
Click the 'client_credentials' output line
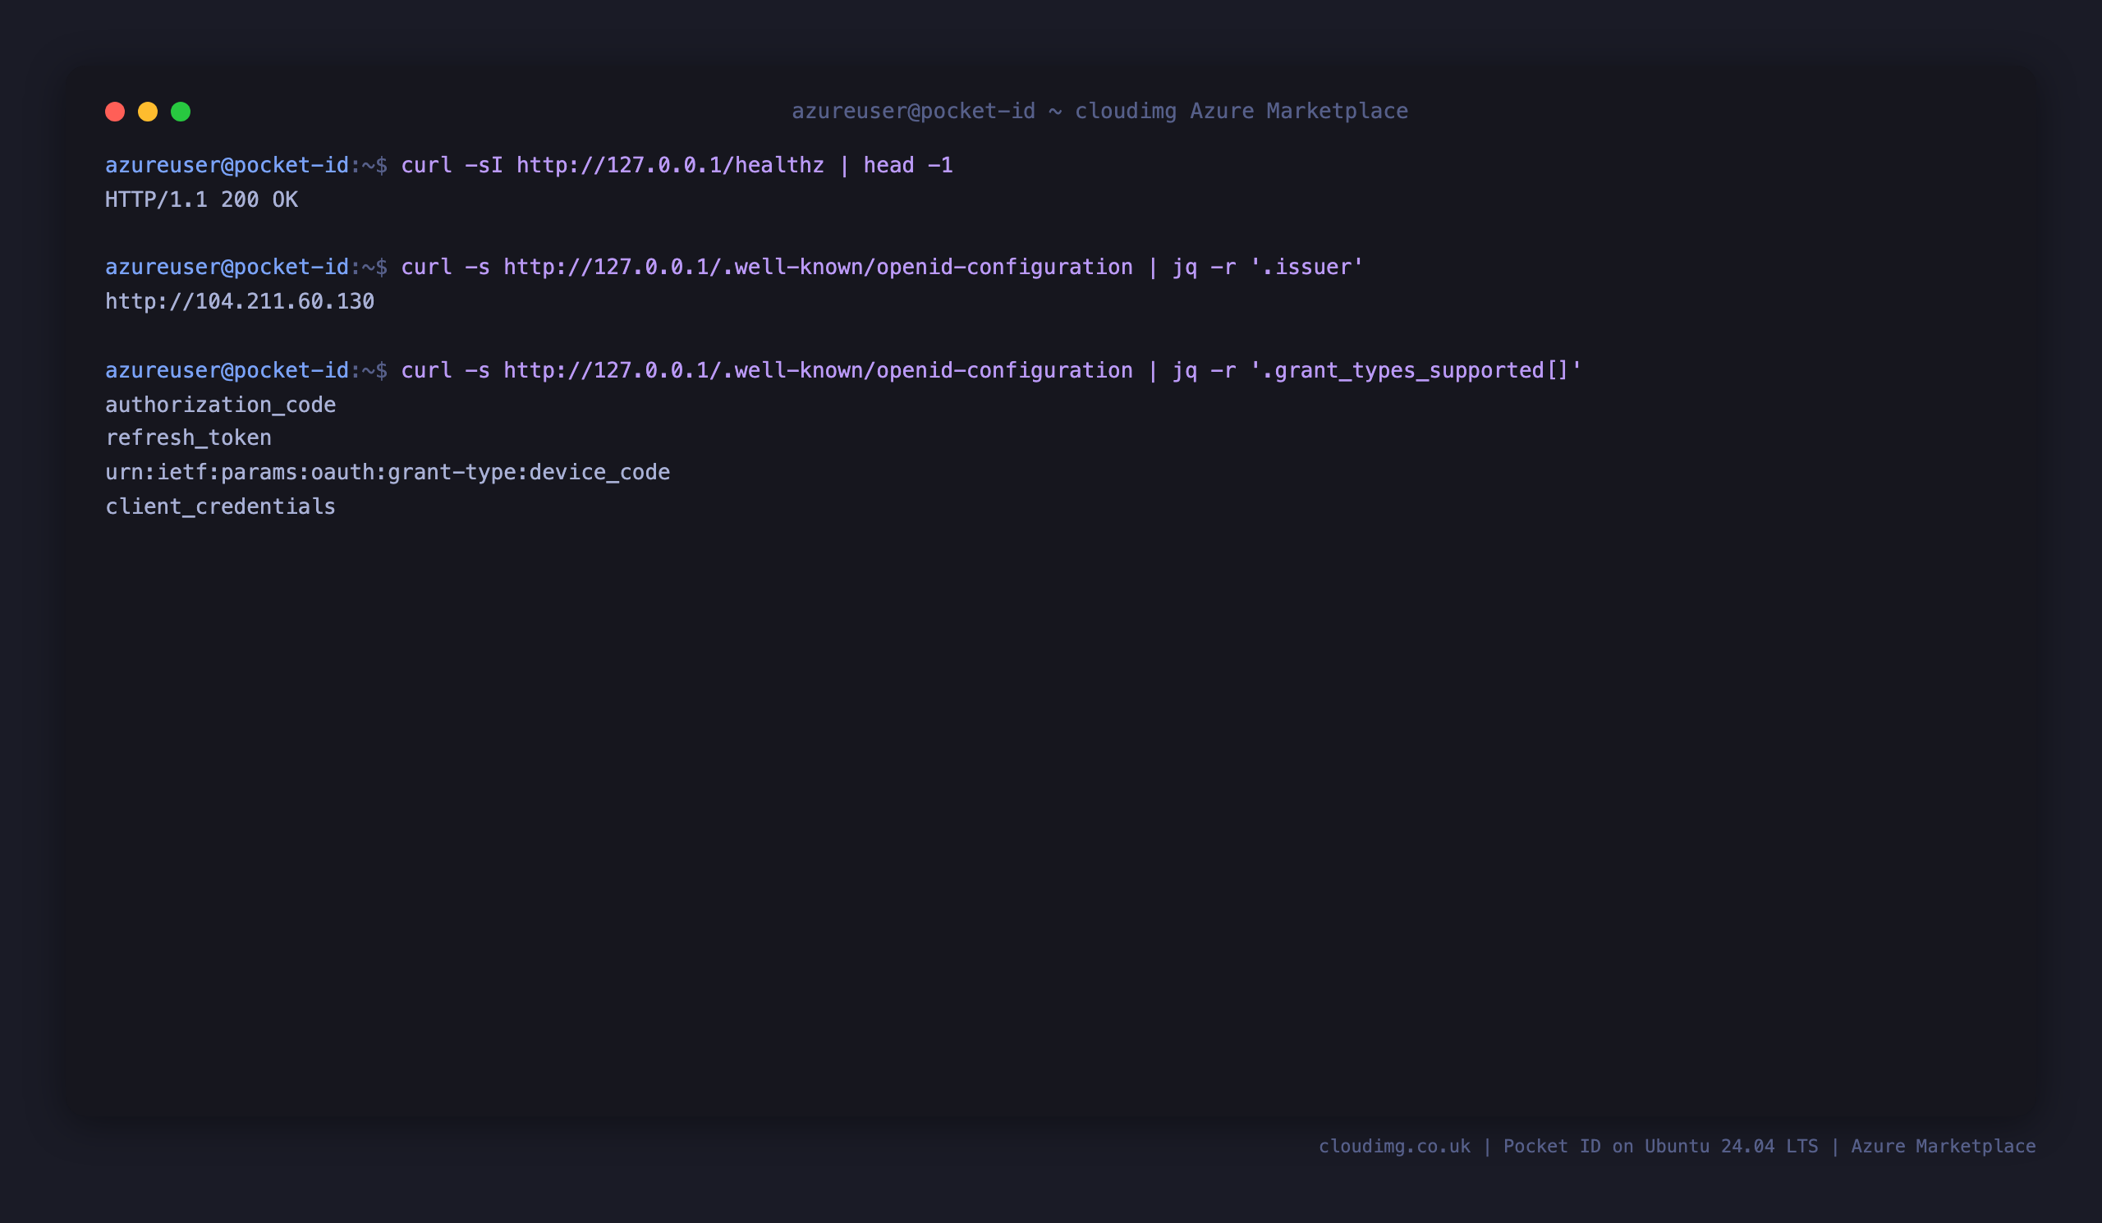[x=220, y=506]
